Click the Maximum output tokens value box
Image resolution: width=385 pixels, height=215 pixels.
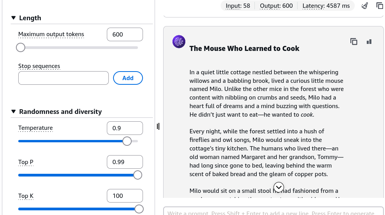(125, 34)
